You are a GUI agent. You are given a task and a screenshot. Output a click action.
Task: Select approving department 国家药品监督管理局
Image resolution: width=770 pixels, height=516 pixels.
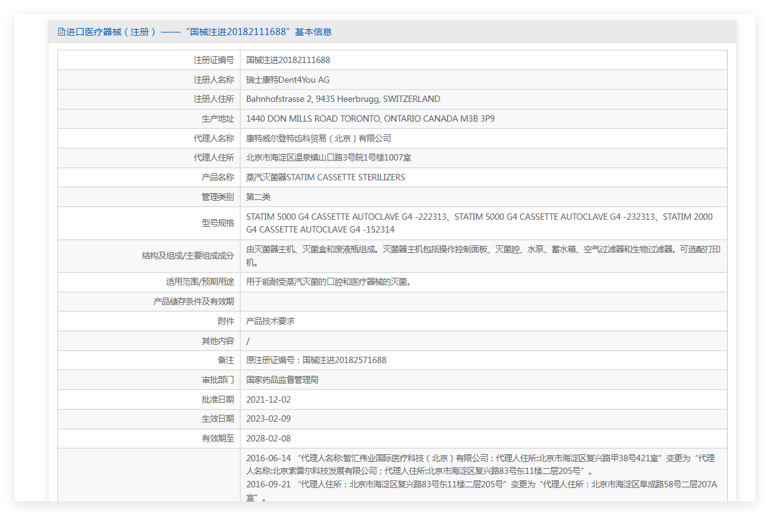(282, 380)
